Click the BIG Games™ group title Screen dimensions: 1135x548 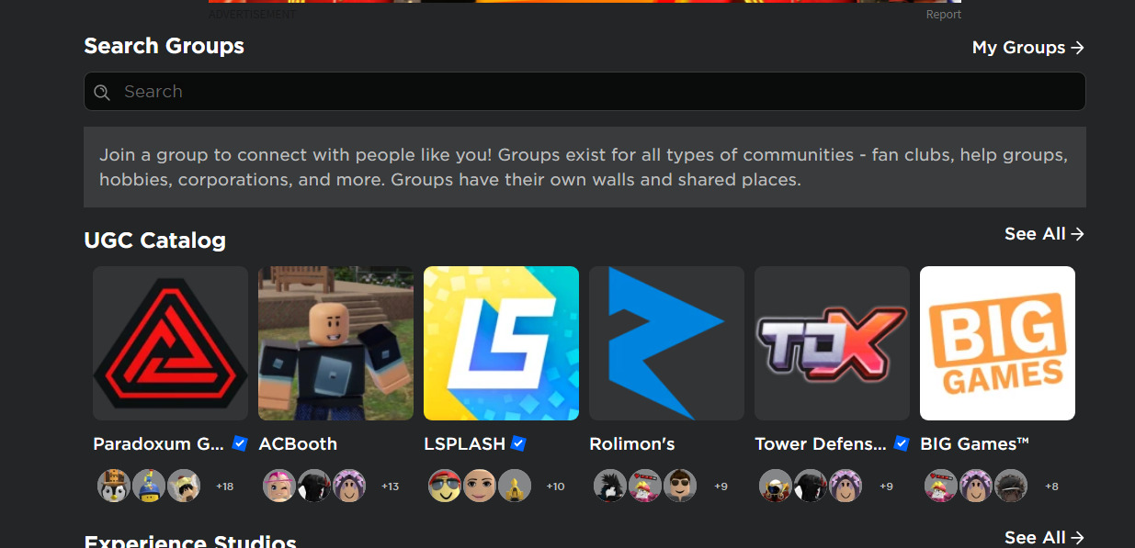point(974,444)
